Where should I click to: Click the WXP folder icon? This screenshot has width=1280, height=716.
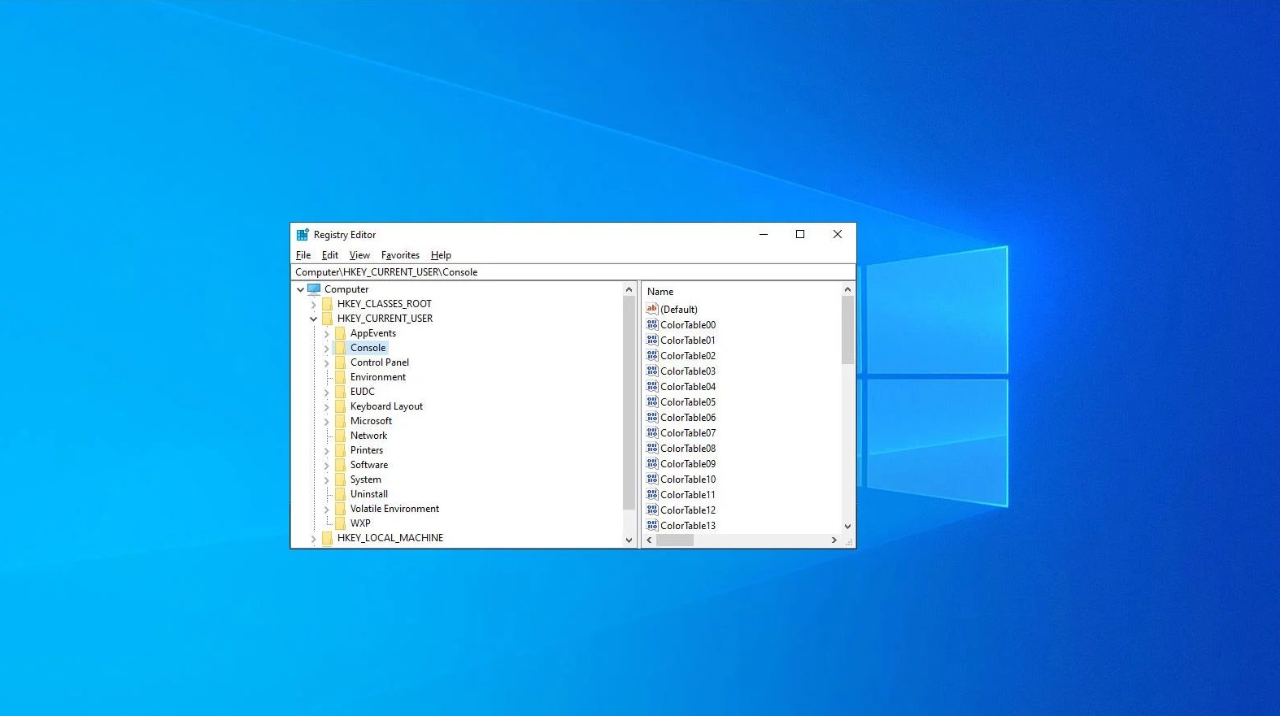pyautogui.click(x=340, y=523)
